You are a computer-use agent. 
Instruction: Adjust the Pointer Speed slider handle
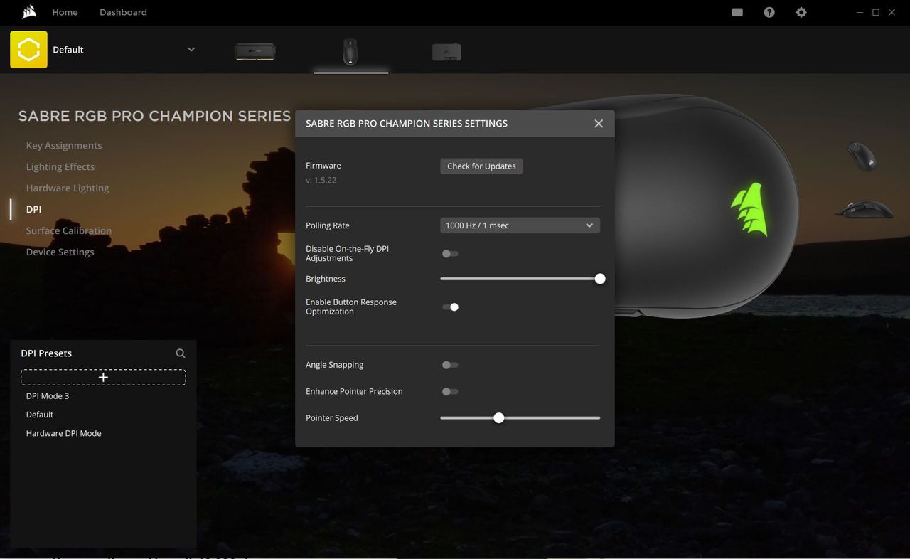[498, 418]
